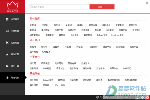Select 网址导航 sidebar item
This screenshot has height=100, width=150.
[x=12, y=78]
